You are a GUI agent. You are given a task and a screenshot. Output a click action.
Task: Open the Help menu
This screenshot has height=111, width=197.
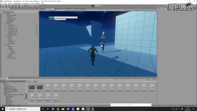(43, 3)
